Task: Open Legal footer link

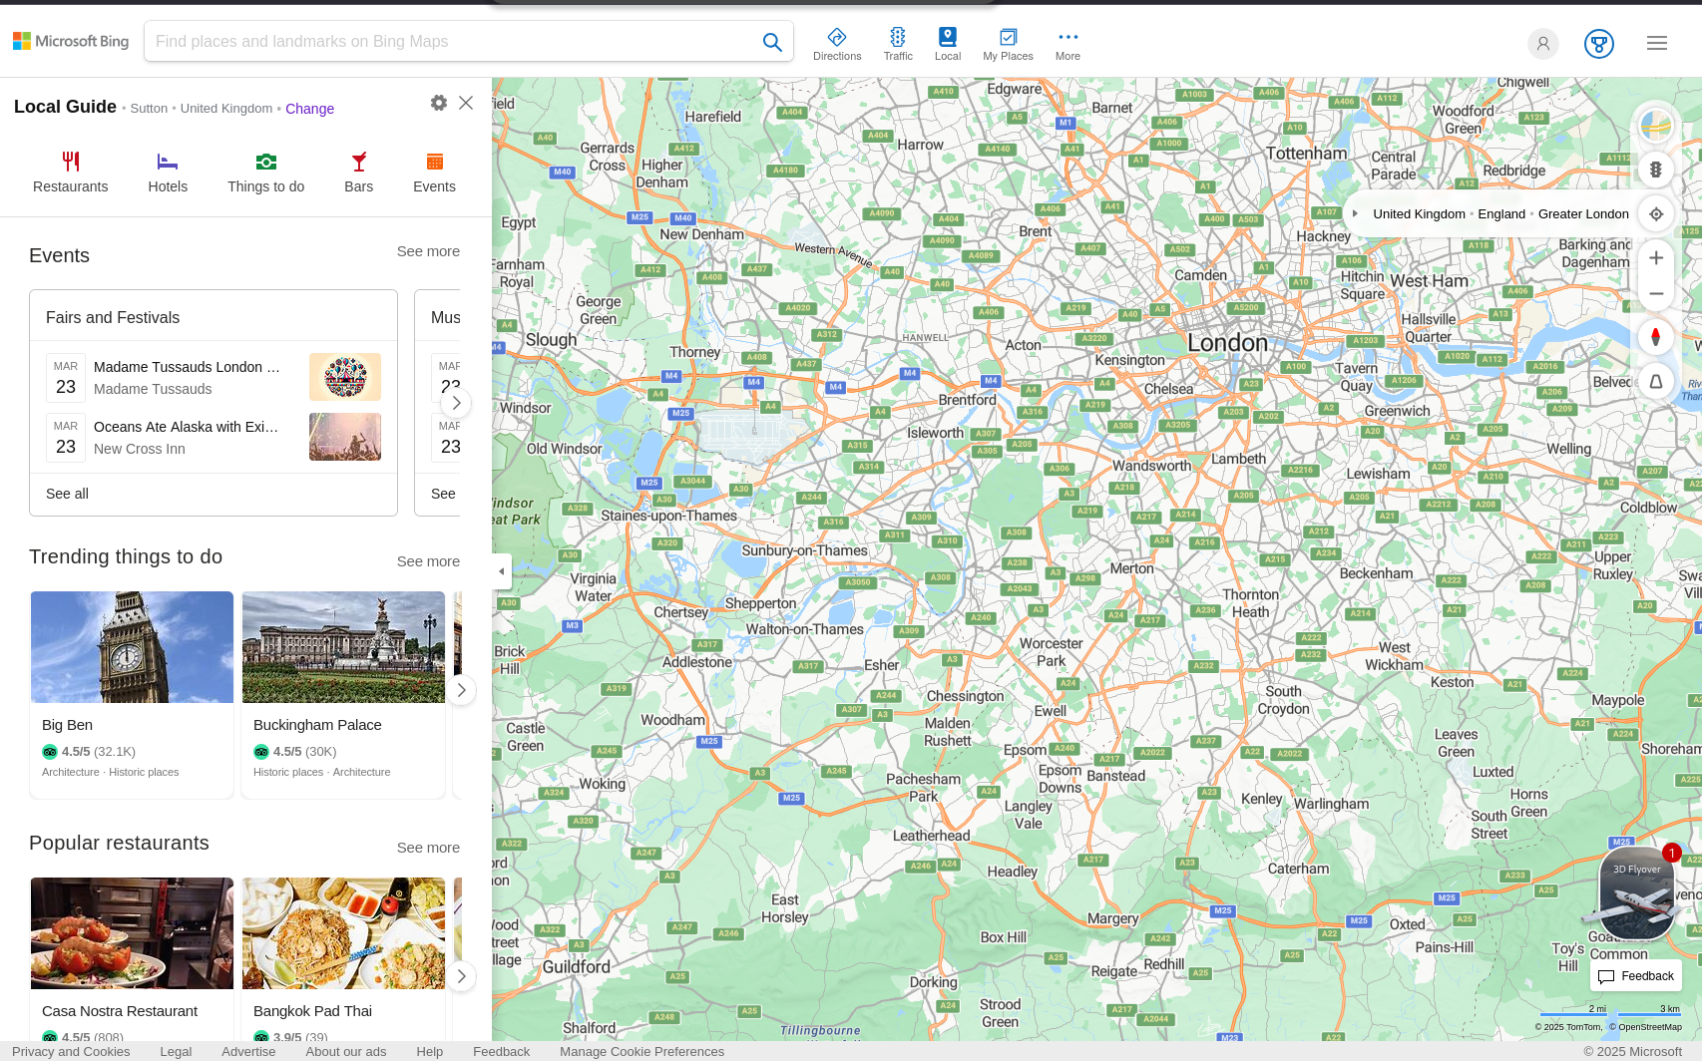Action: point(176,1051)
